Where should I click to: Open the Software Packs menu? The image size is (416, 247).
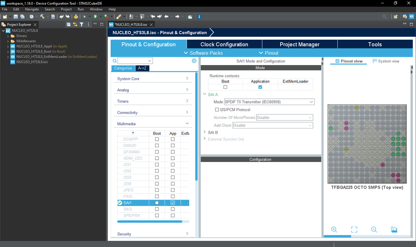(x=203, y=53)
